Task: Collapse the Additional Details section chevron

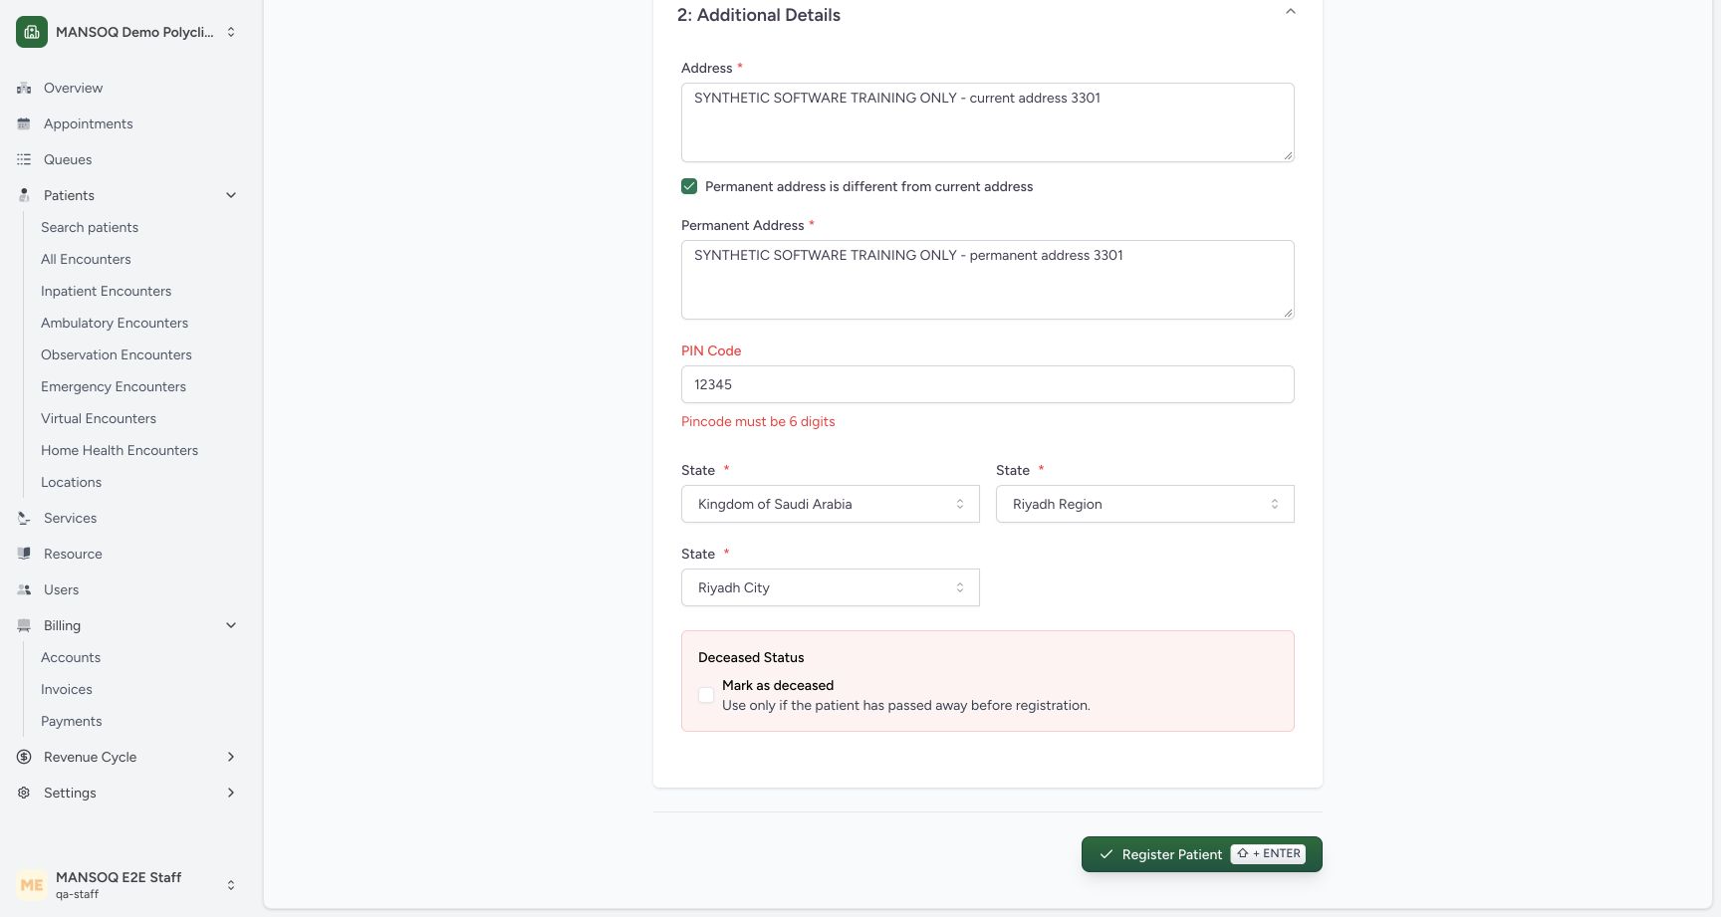Action: click(x=1290, y=12)
